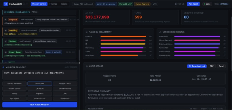Click the Written step tag

(x=13, y=41)
